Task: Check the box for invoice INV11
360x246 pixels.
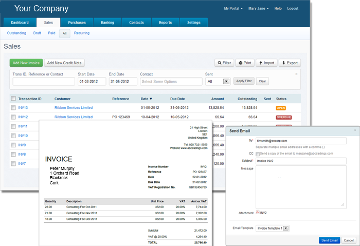Action: [x=13, y=126]
